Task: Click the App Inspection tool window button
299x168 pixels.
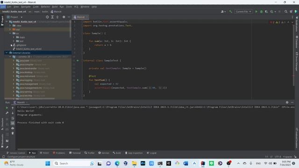Action: [x=134, y=153]
